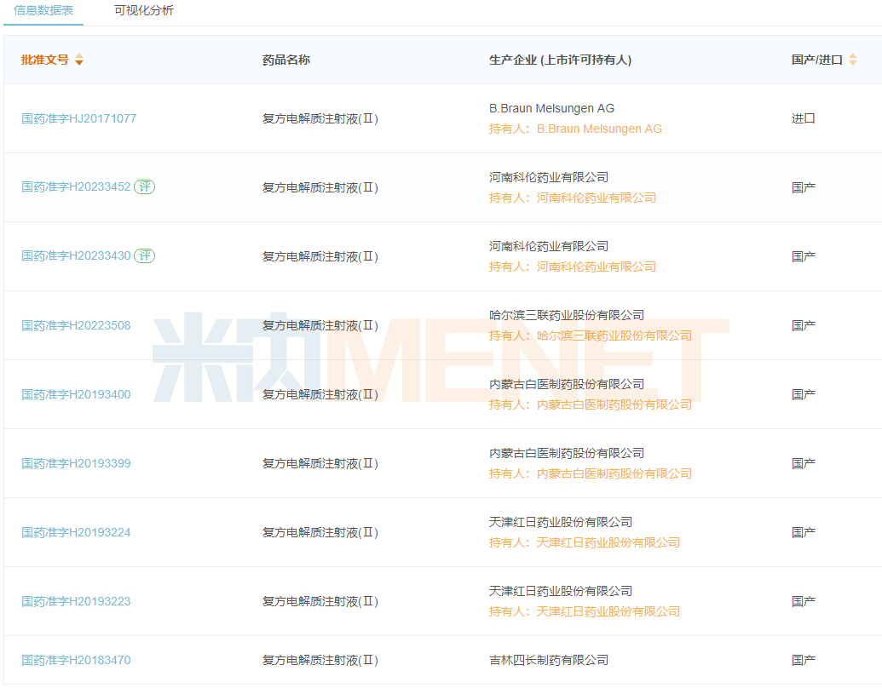This screenshot has width=882, height=688.
Task: Click the 国产/进口 column header text
Action: (816, 60)
